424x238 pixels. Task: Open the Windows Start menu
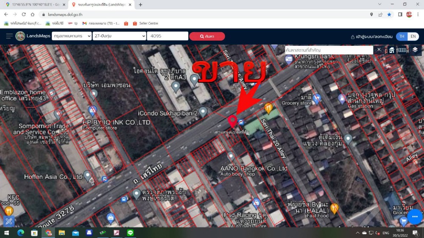pyautogui.click(x=6, y=232)
